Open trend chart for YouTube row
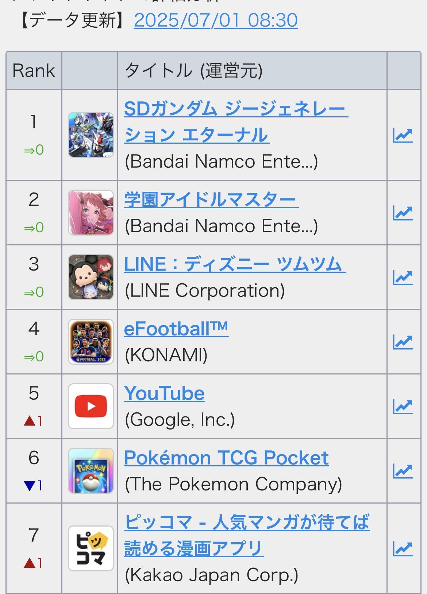 403,407
